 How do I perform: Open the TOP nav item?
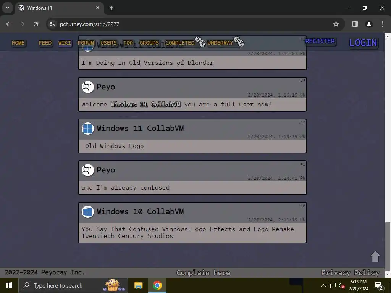(128, 43)
